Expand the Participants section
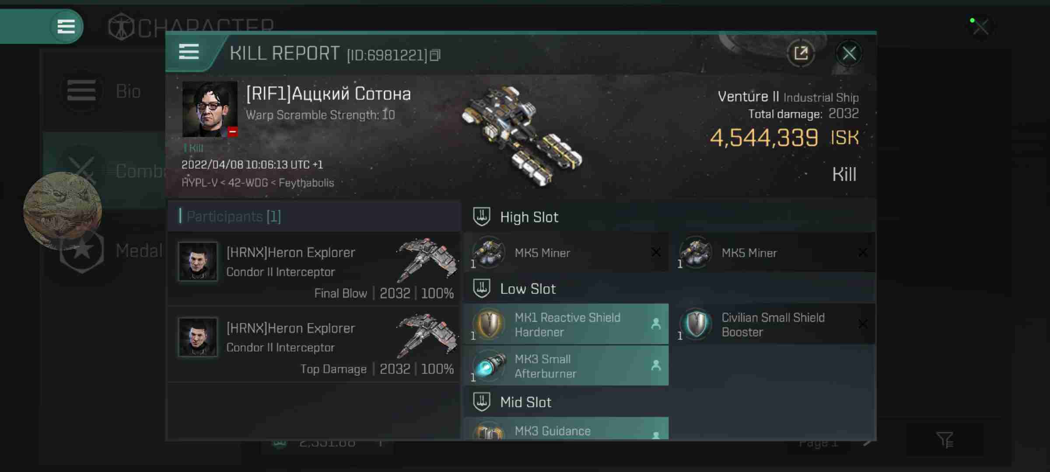1050x472 pixels. point(233,217)
